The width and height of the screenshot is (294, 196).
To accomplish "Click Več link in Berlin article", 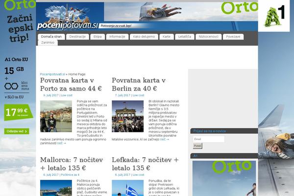I will [x=165, y=139].
